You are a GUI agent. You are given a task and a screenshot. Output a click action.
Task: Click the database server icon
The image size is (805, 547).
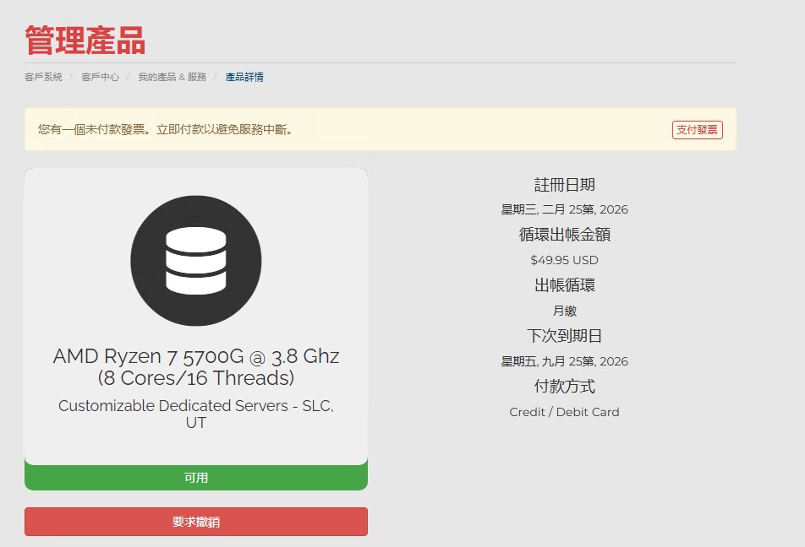(x=195, y=261)
